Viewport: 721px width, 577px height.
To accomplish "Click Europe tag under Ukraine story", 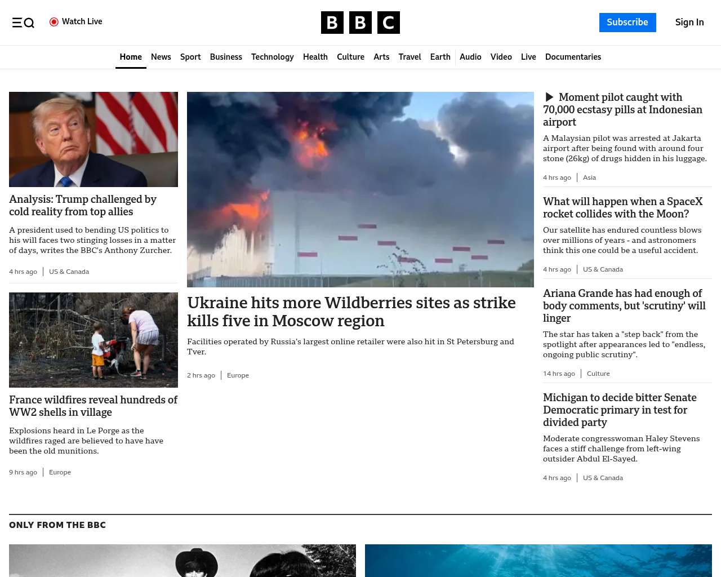I will pos(238,375).
